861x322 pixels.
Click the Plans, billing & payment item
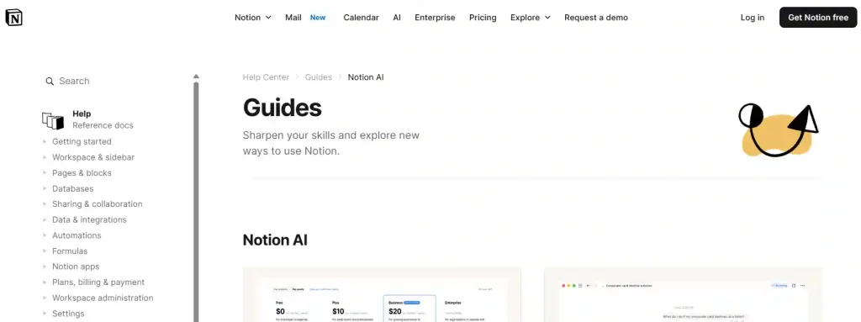(x=98, y=282)
